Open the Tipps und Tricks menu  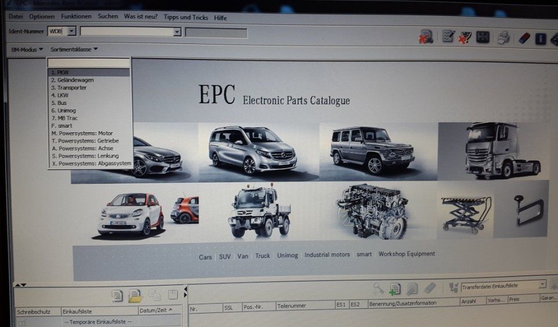click(x=186, y=17)
